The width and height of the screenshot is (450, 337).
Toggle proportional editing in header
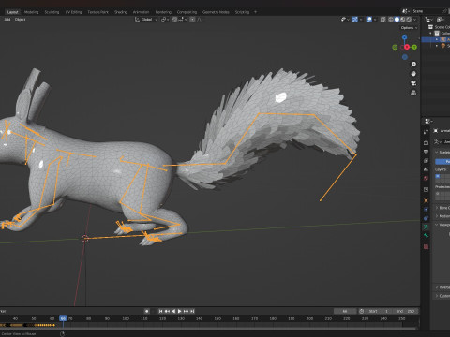tap(192, 20)
